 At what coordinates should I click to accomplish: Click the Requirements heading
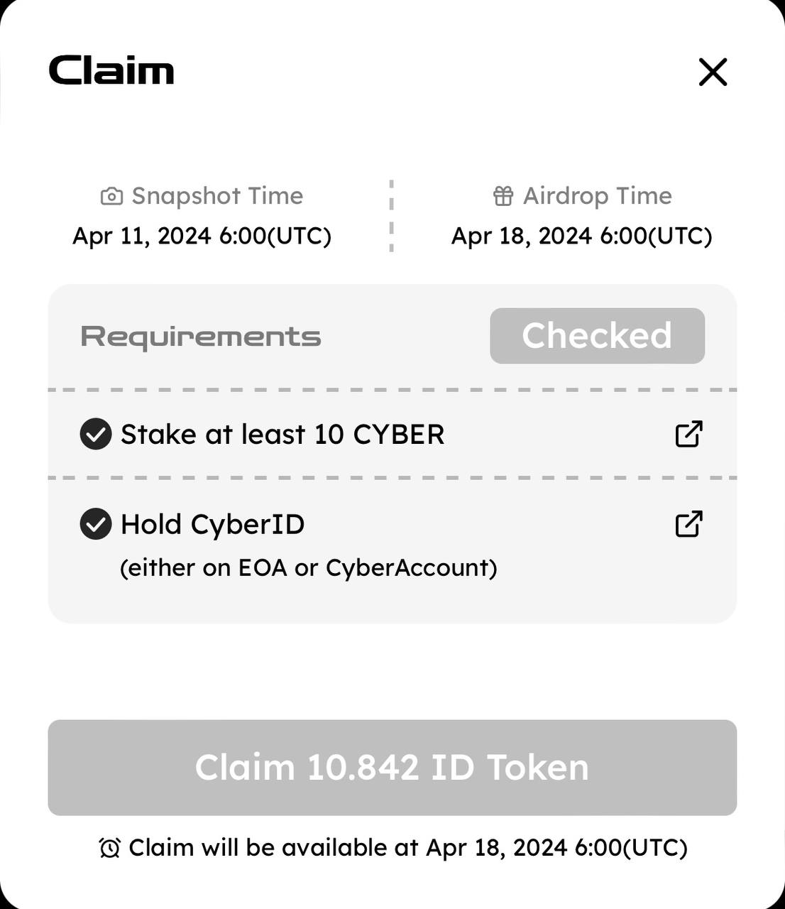[201, 337]
